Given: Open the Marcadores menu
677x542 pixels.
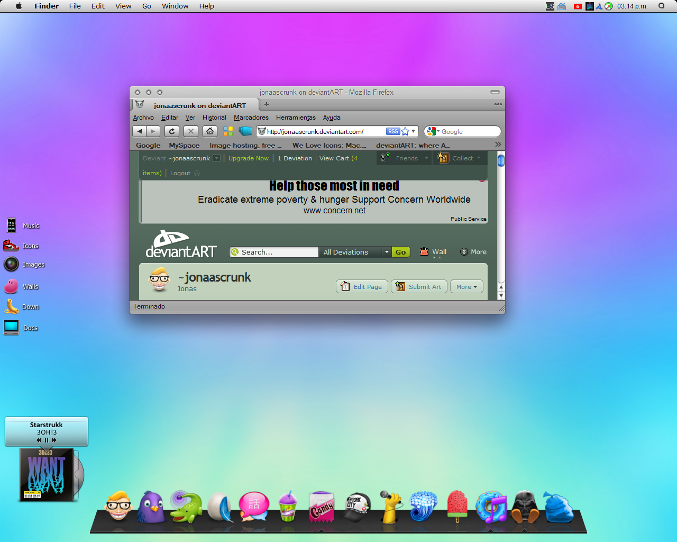Looking at the screenshot, I should click(251, 118).
